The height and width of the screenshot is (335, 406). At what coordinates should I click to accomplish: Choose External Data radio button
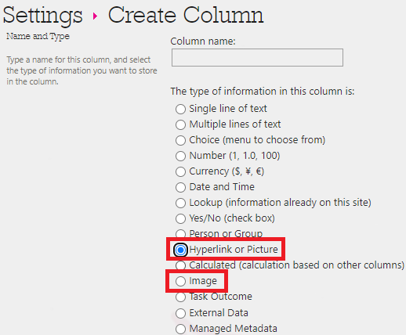[180, 313]
